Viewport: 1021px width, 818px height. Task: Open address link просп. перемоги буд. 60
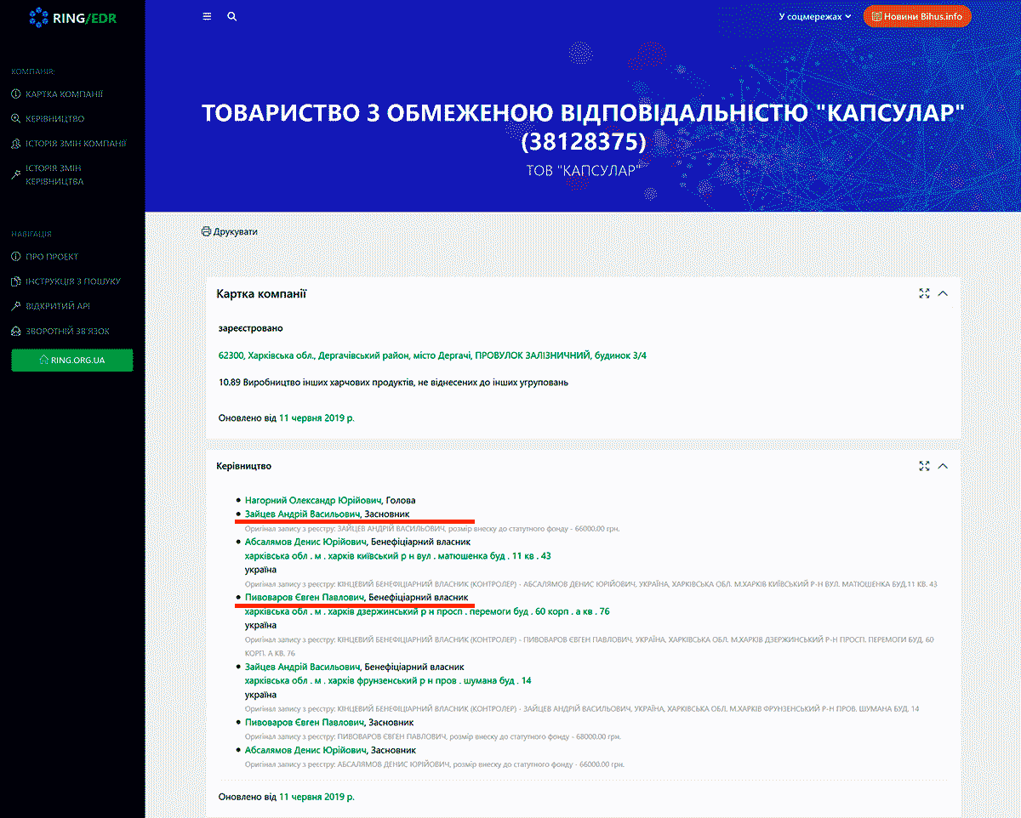click(x=427, y=611)
